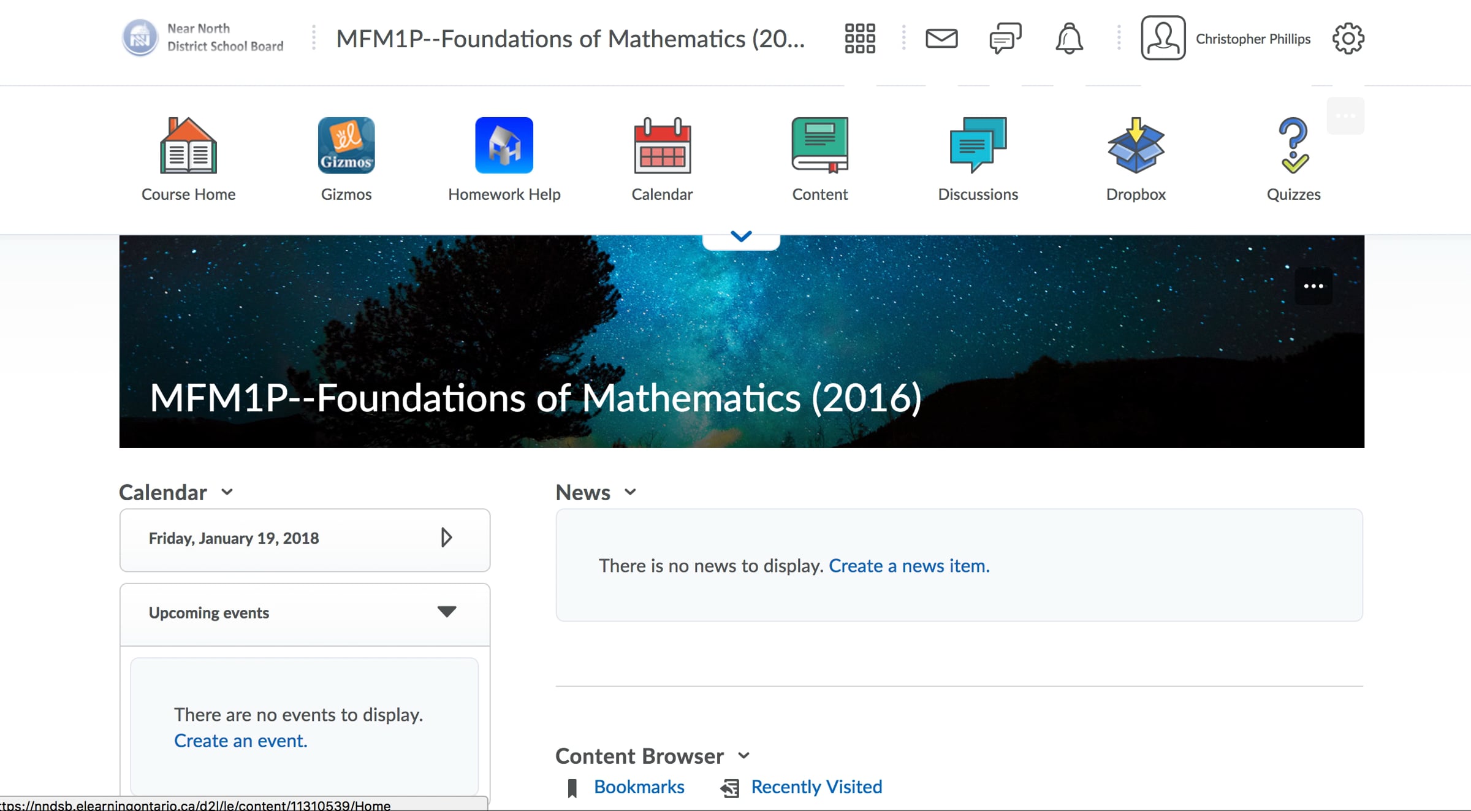Open the course selector waffle grid icon
The image size is (1471, 811).
pyautogui.click(x=860, y=39)
